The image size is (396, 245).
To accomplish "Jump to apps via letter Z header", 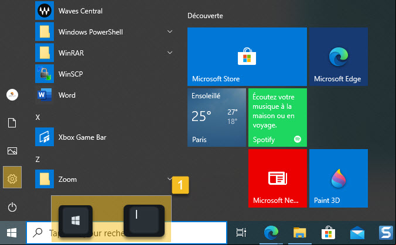I will (37, 159).
